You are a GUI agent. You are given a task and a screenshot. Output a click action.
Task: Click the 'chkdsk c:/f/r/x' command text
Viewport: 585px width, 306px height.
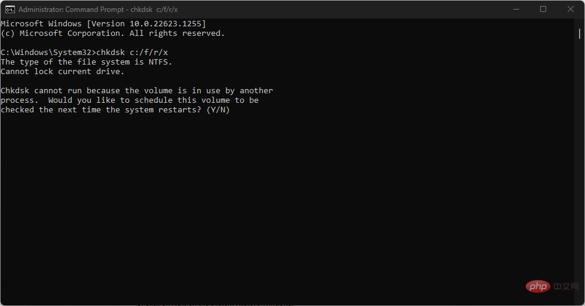tap(132, 52)
